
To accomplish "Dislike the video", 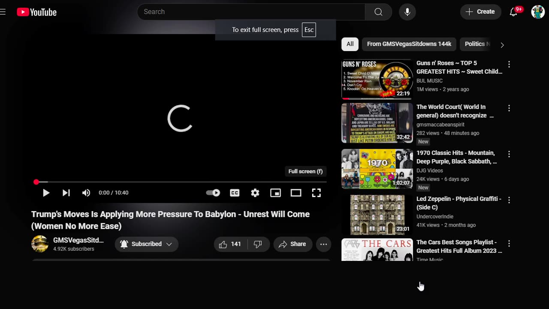I will click(x=258, y=244).
